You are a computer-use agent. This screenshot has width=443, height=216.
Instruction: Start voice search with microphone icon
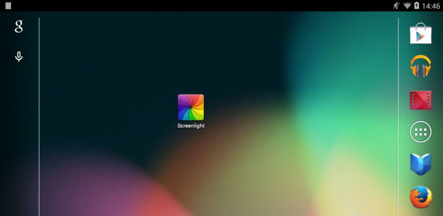click(19, 57)
